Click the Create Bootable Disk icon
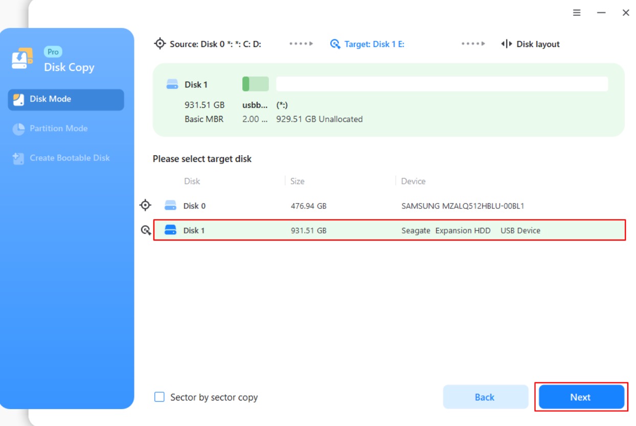 point(18,158)
